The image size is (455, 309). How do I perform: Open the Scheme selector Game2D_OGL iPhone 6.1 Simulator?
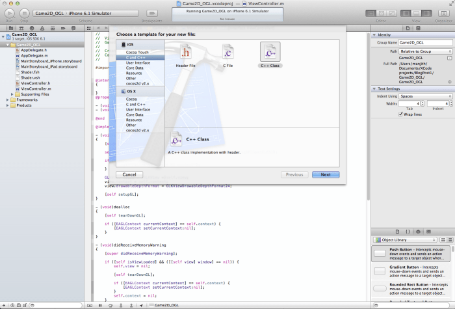pos(86,14)
